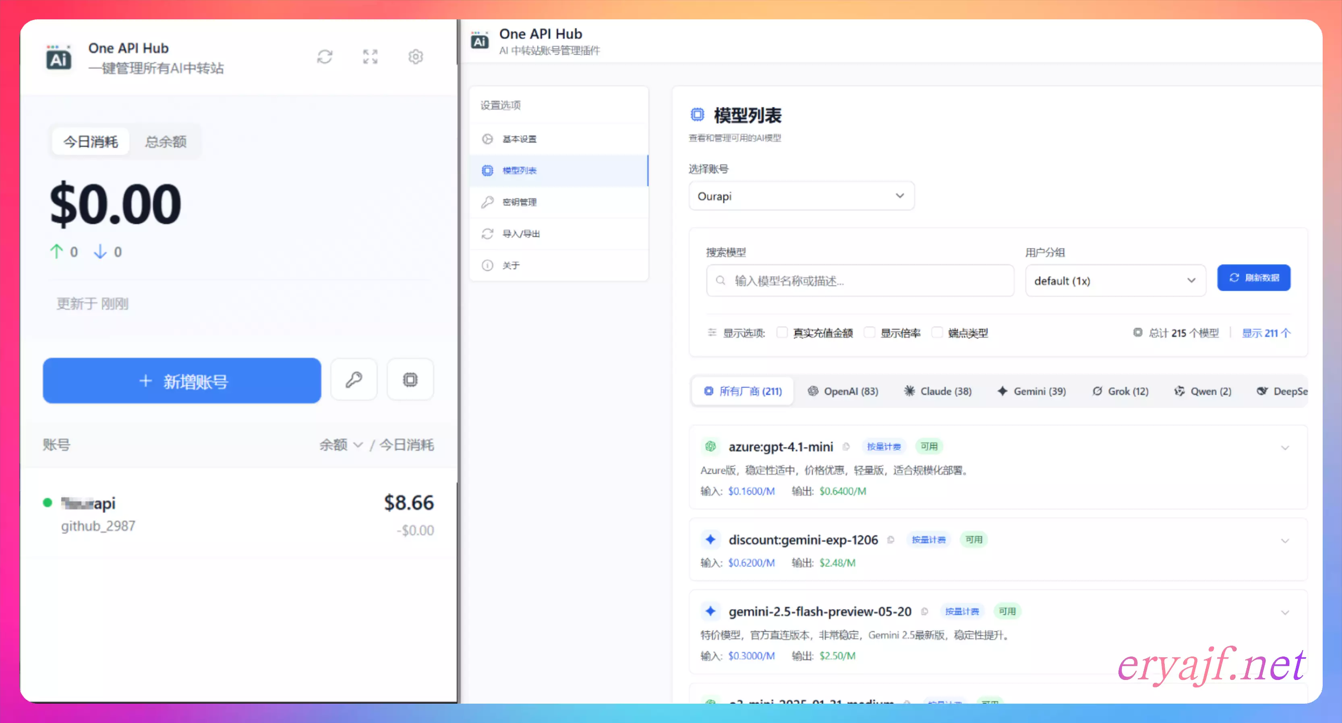Image resolution: width=1342 pixels, height=723 pixels.
Task: Click output price $2.48/M
Action: pos(837,563)
